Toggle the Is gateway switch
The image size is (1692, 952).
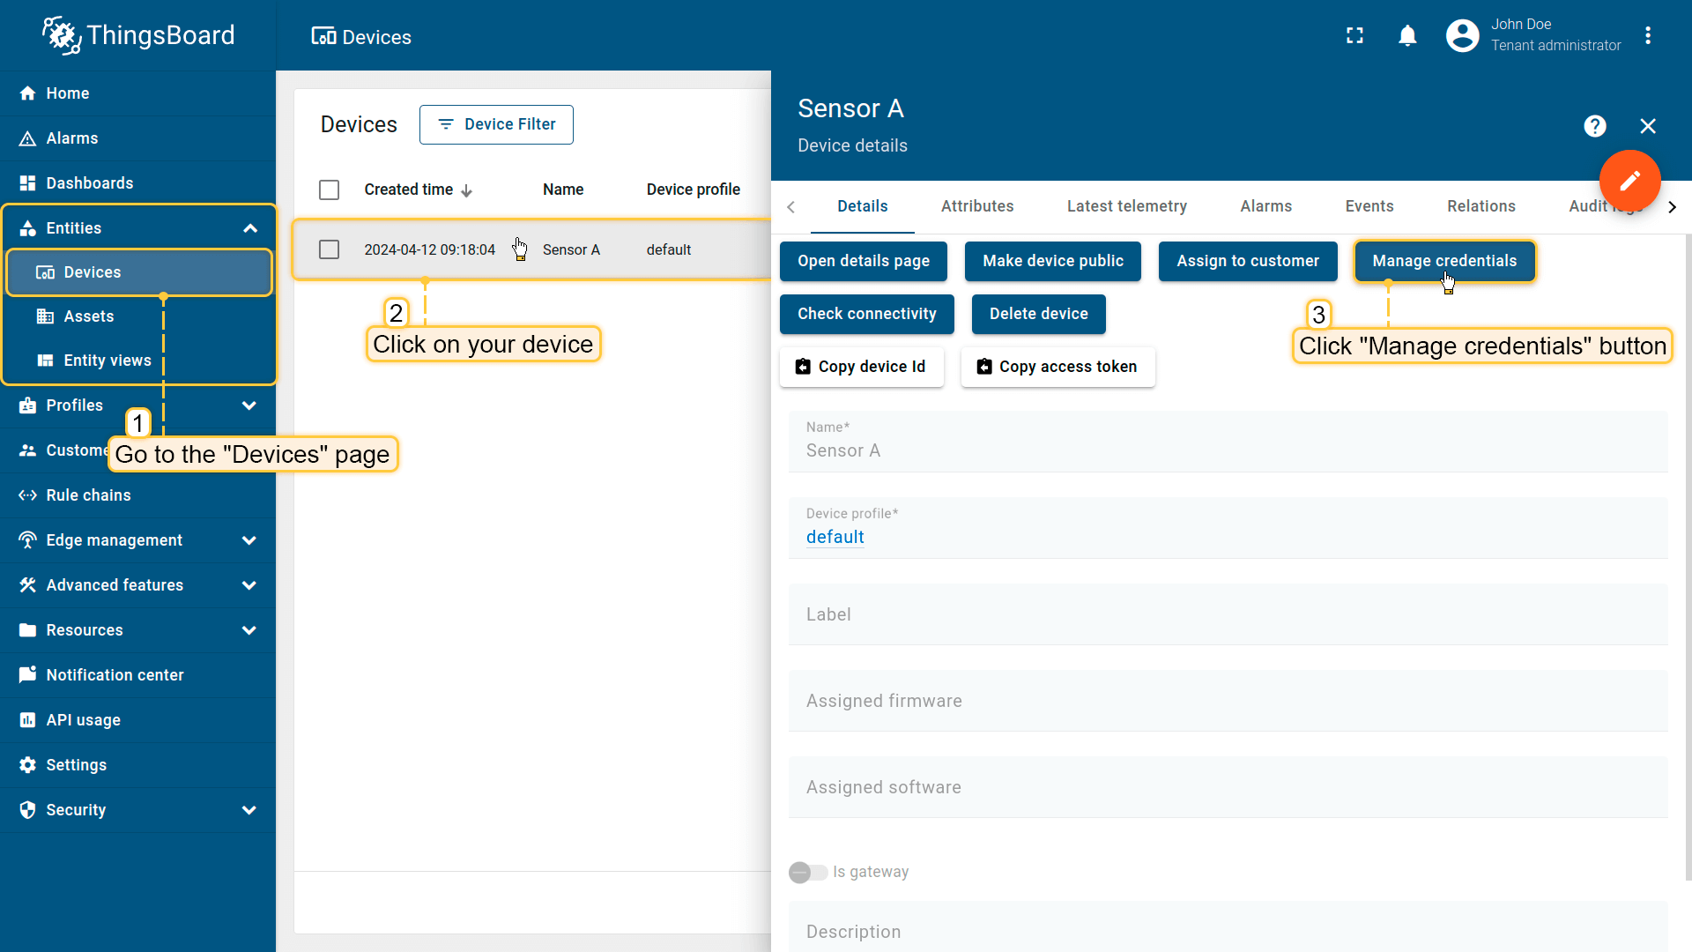tap(807, 872)
